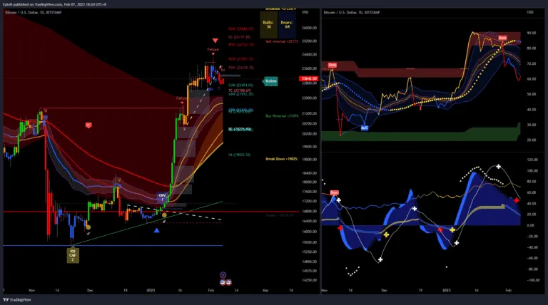548x305 pixels.
Task: Click the red plus marker at far right
Action: [x=517, y=202]
